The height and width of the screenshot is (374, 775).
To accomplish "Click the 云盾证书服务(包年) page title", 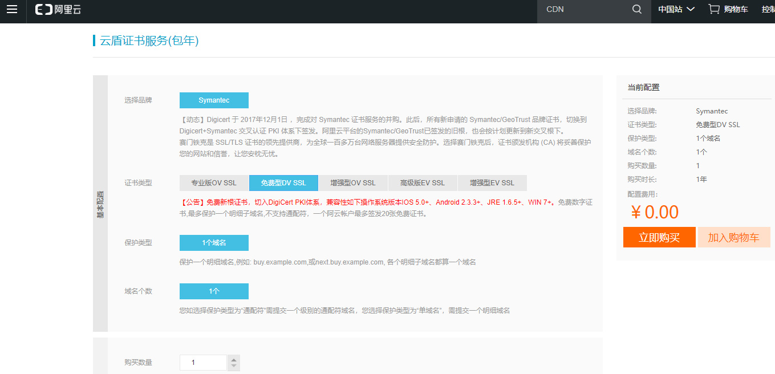I will coord(149,40).
